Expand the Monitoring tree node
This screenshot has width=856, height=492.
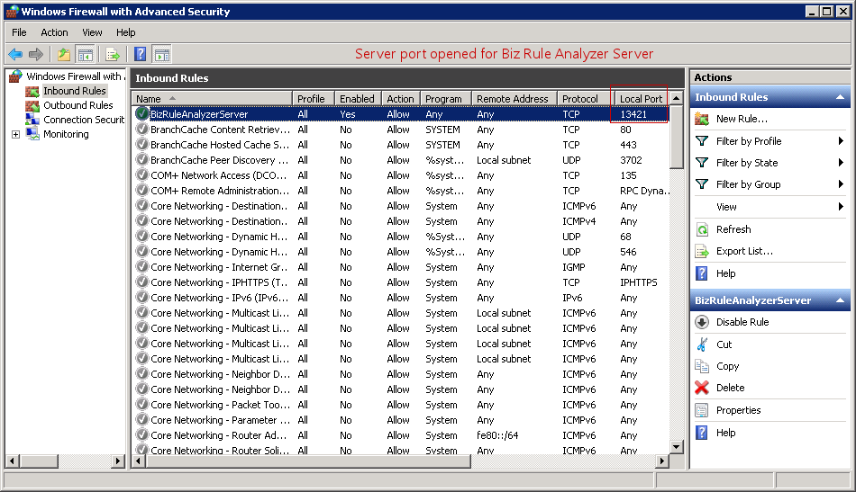(16, 135)
